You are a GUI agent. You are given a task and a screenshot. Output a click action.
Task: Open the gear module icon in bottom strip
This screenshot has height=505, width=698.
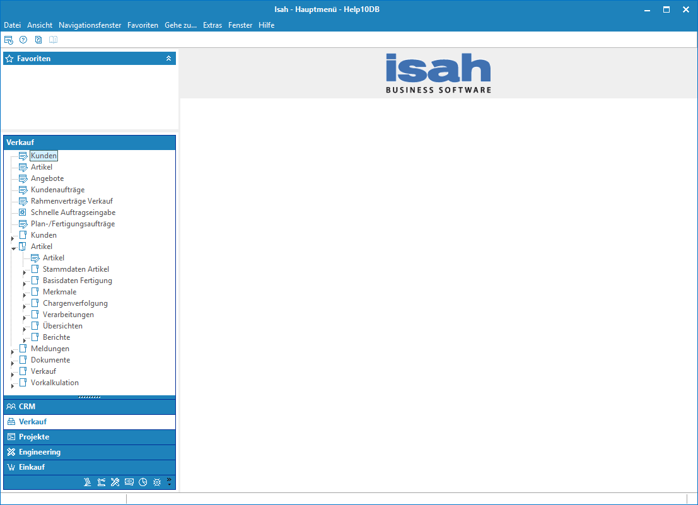pos(157,482)
